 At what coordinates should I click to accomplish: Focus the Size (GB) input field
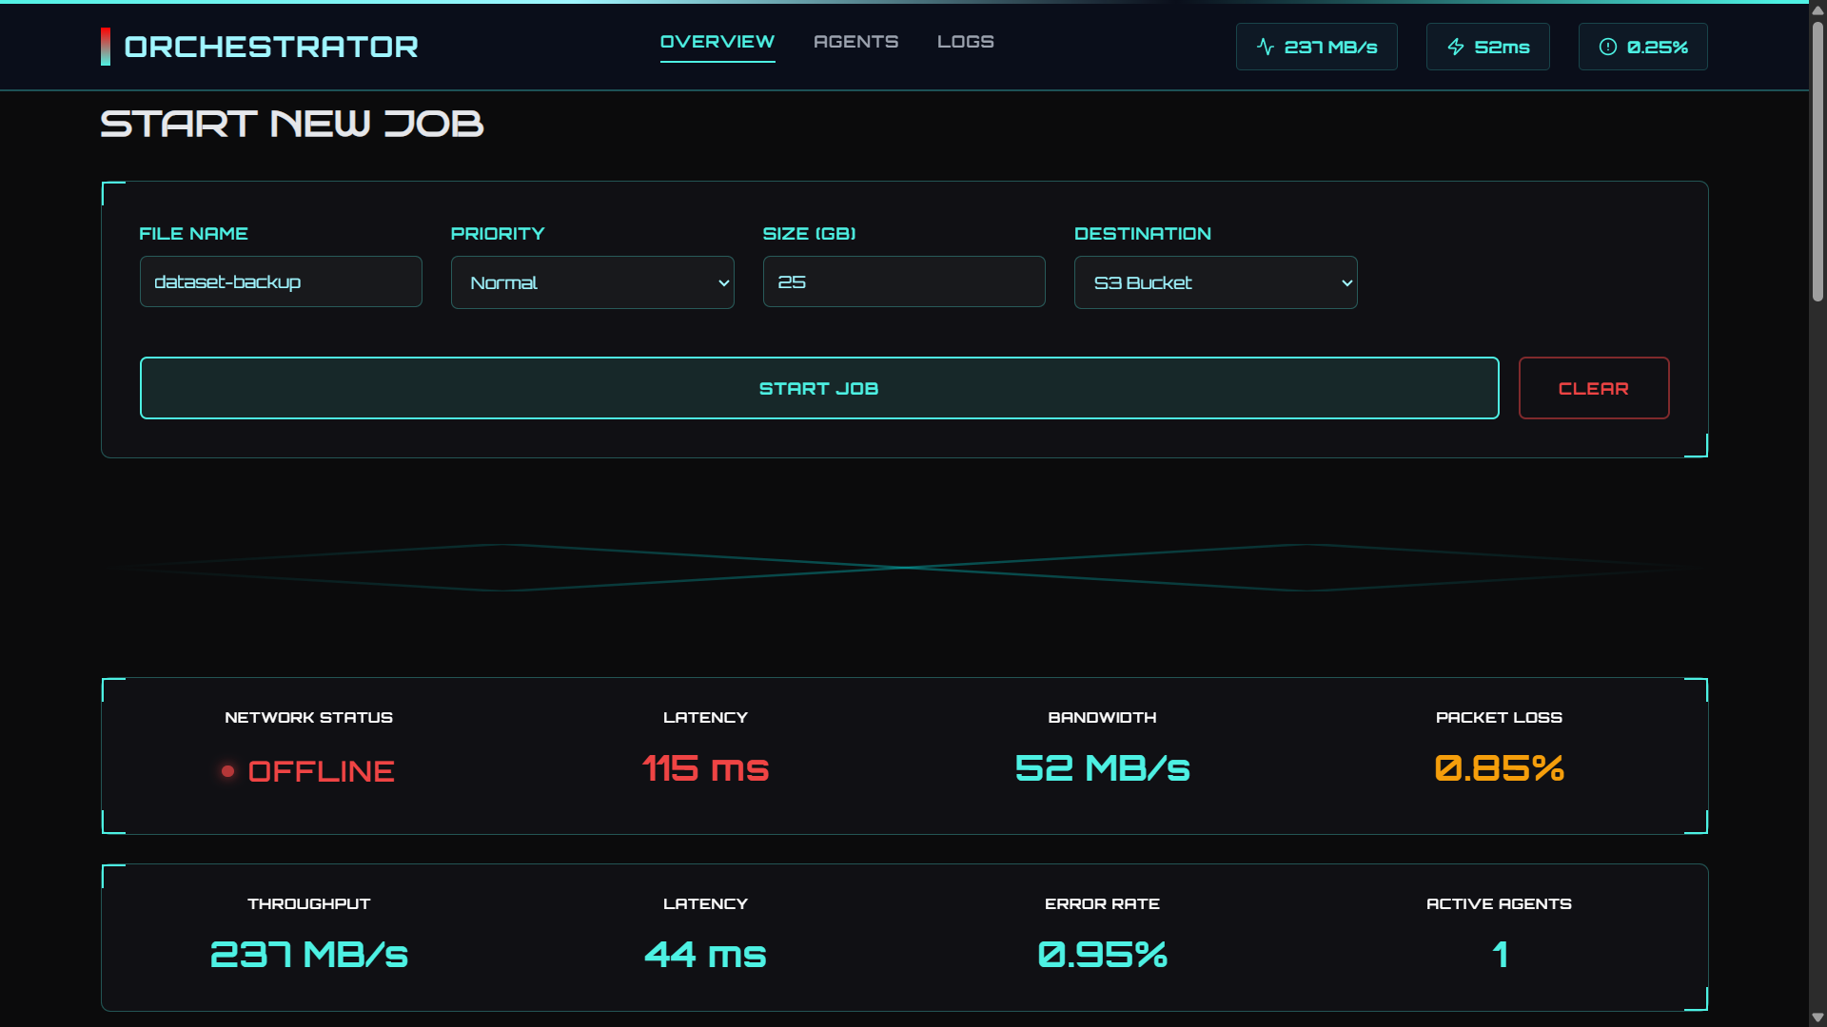903,281
